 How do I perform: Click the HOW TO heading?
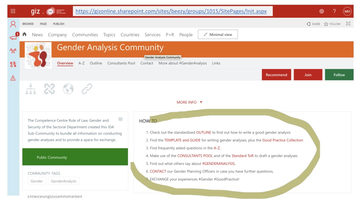148,121
